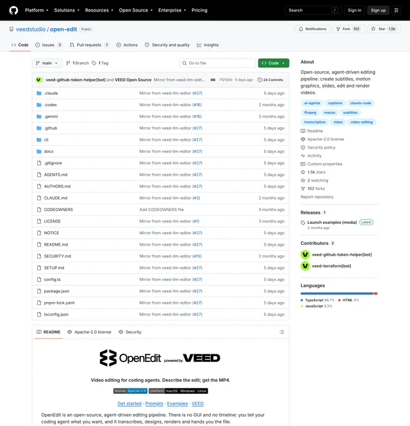Viewport: 410px width, 426px height.
Task: Open the README outline icon
Action: tap(282, 332)
